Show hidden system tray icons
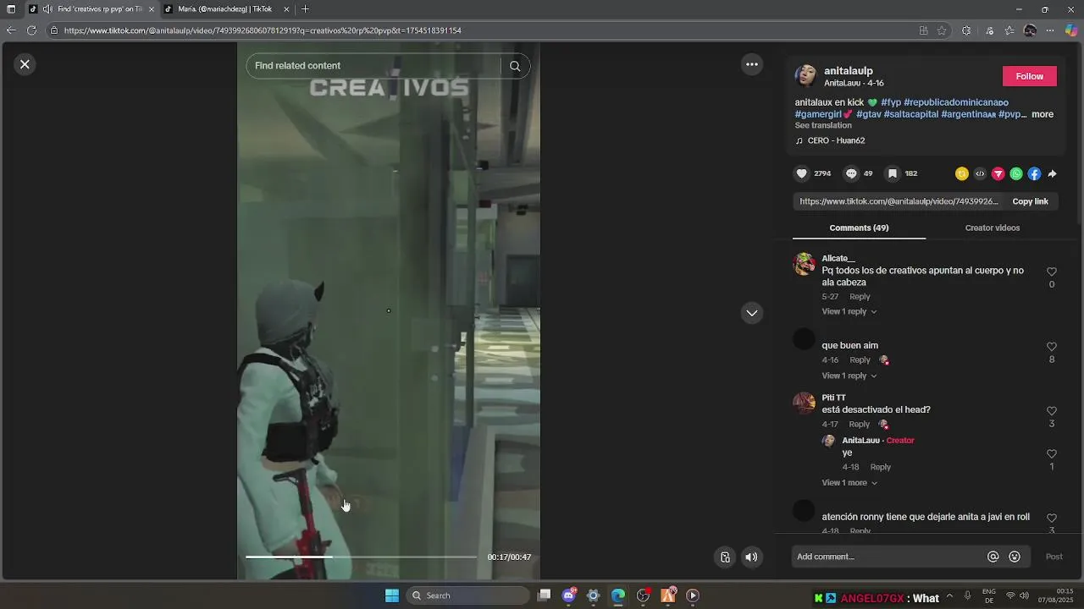The height and width of the screenshot is (609, 1084). tap(949, 595)
